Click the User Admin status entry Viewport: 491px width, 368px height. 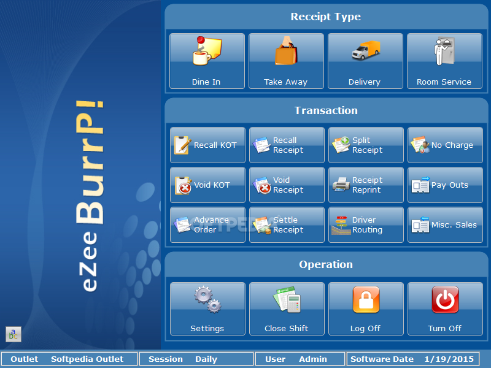click(300, 359)
